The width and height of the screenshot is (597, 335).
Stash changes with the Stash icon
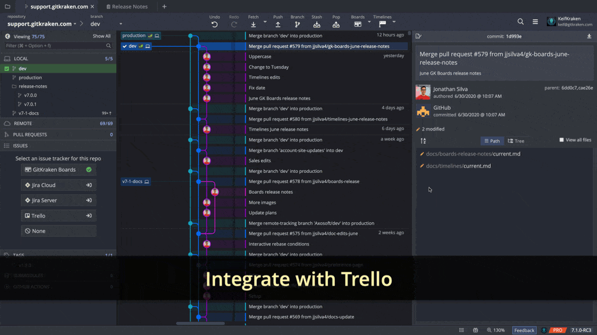pyautogui.click(x=316, y=24)
